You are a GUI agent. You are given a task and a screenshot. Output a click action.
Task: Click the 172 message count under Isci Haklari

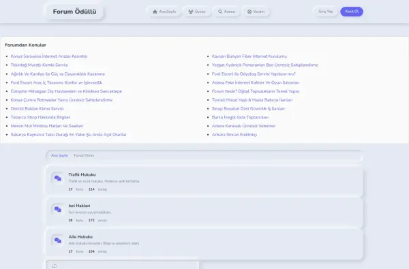tap(91, 220)
